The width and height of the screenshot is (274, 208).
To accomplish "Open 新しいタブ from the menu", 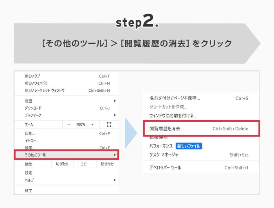I will point(32,76).
